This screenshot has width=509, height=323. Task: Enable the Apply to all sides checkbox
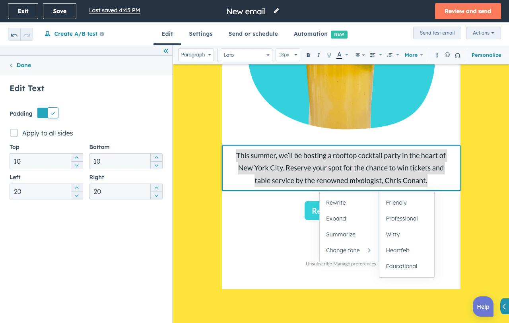pyautogui.click(x=14, y=133)
